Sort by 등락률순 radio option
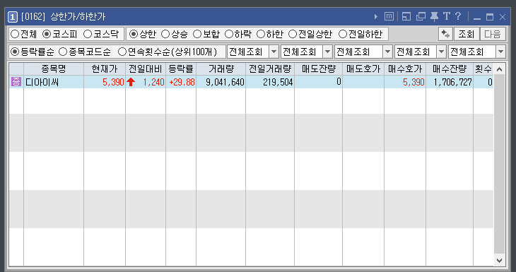 (15, 52)
